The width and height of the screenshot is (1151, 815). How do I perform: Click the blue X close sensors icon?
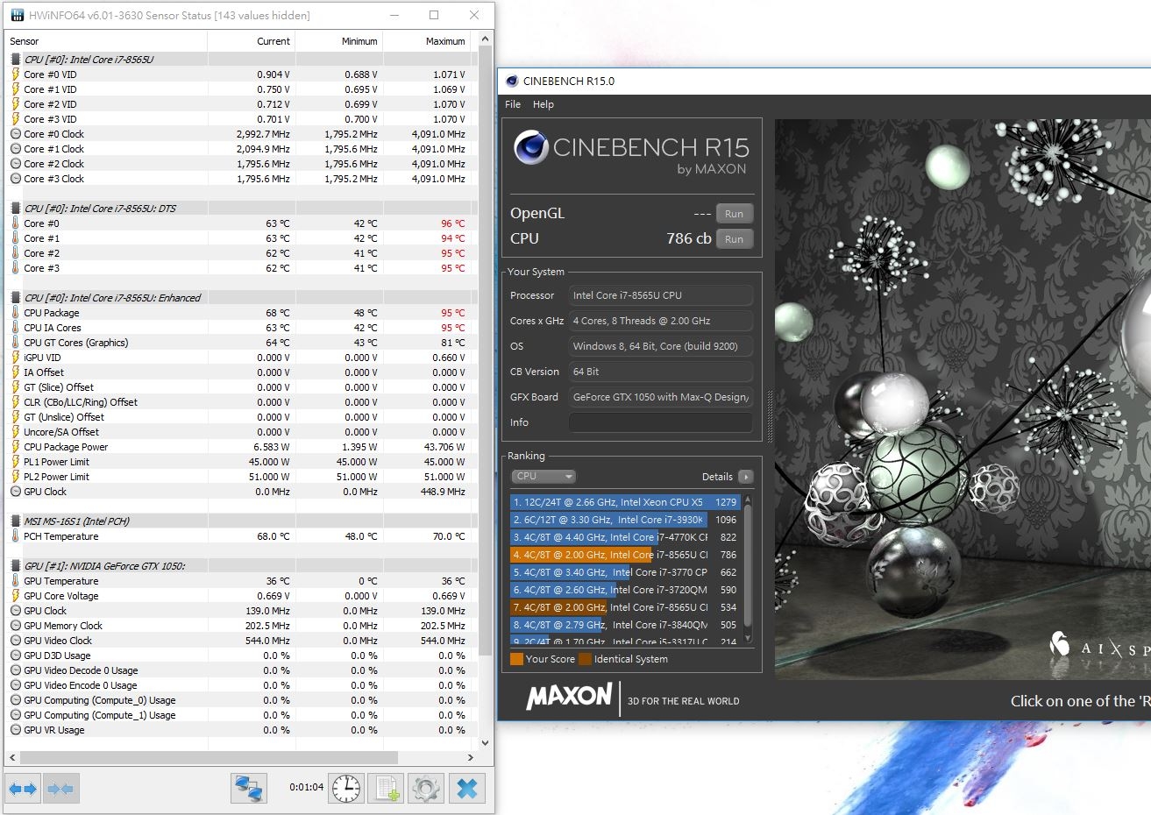pyautogui.click(x=467, y=789)
